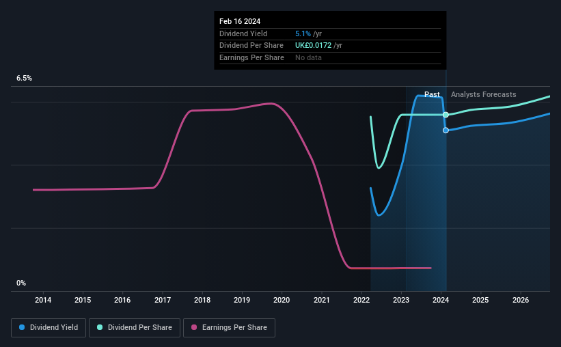The height and width of the screenshot is (347, 561).
Task: Click the blue data point marker on chart
Action: [446, 130]
